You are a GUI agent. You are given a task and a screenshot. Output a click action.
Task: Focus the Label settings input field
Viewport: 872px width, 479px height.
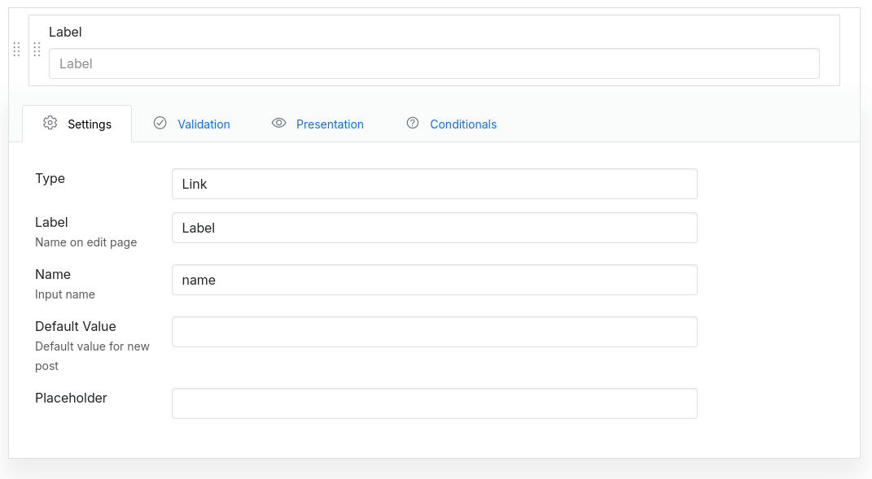pos(434,228)
